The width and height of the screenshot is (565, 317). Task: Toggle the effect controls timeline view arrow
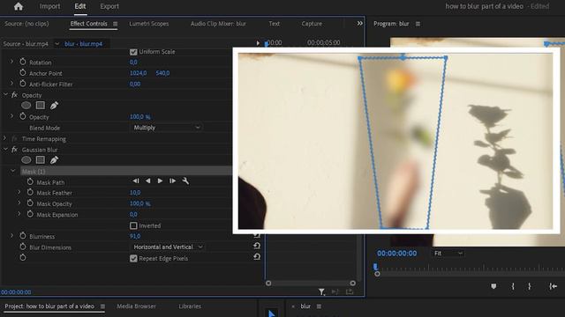[258, 43]
